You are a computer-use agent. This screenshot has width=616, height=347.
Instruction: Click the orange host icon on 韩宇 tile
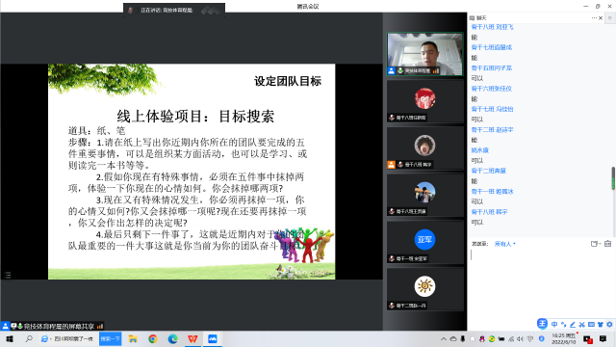point(392,165)
